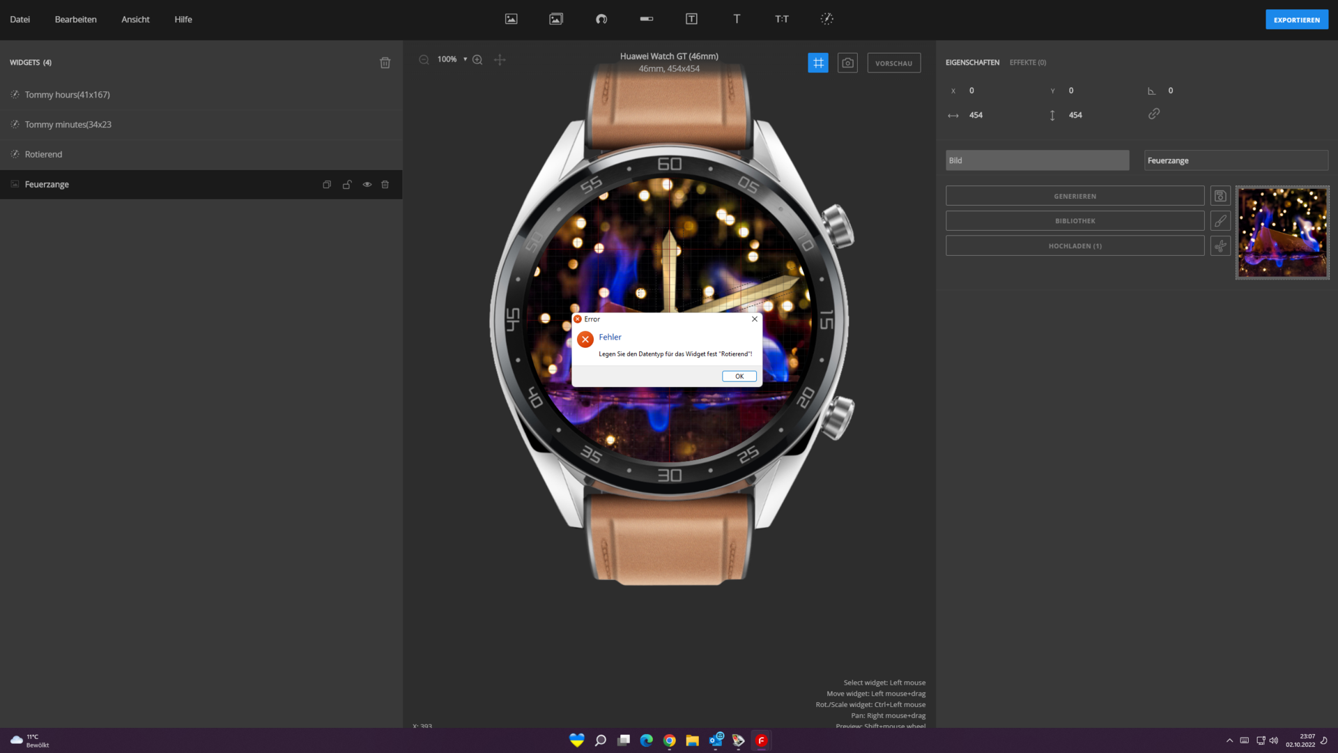Toggle the canvas grid overlay button

click(818, 63)
